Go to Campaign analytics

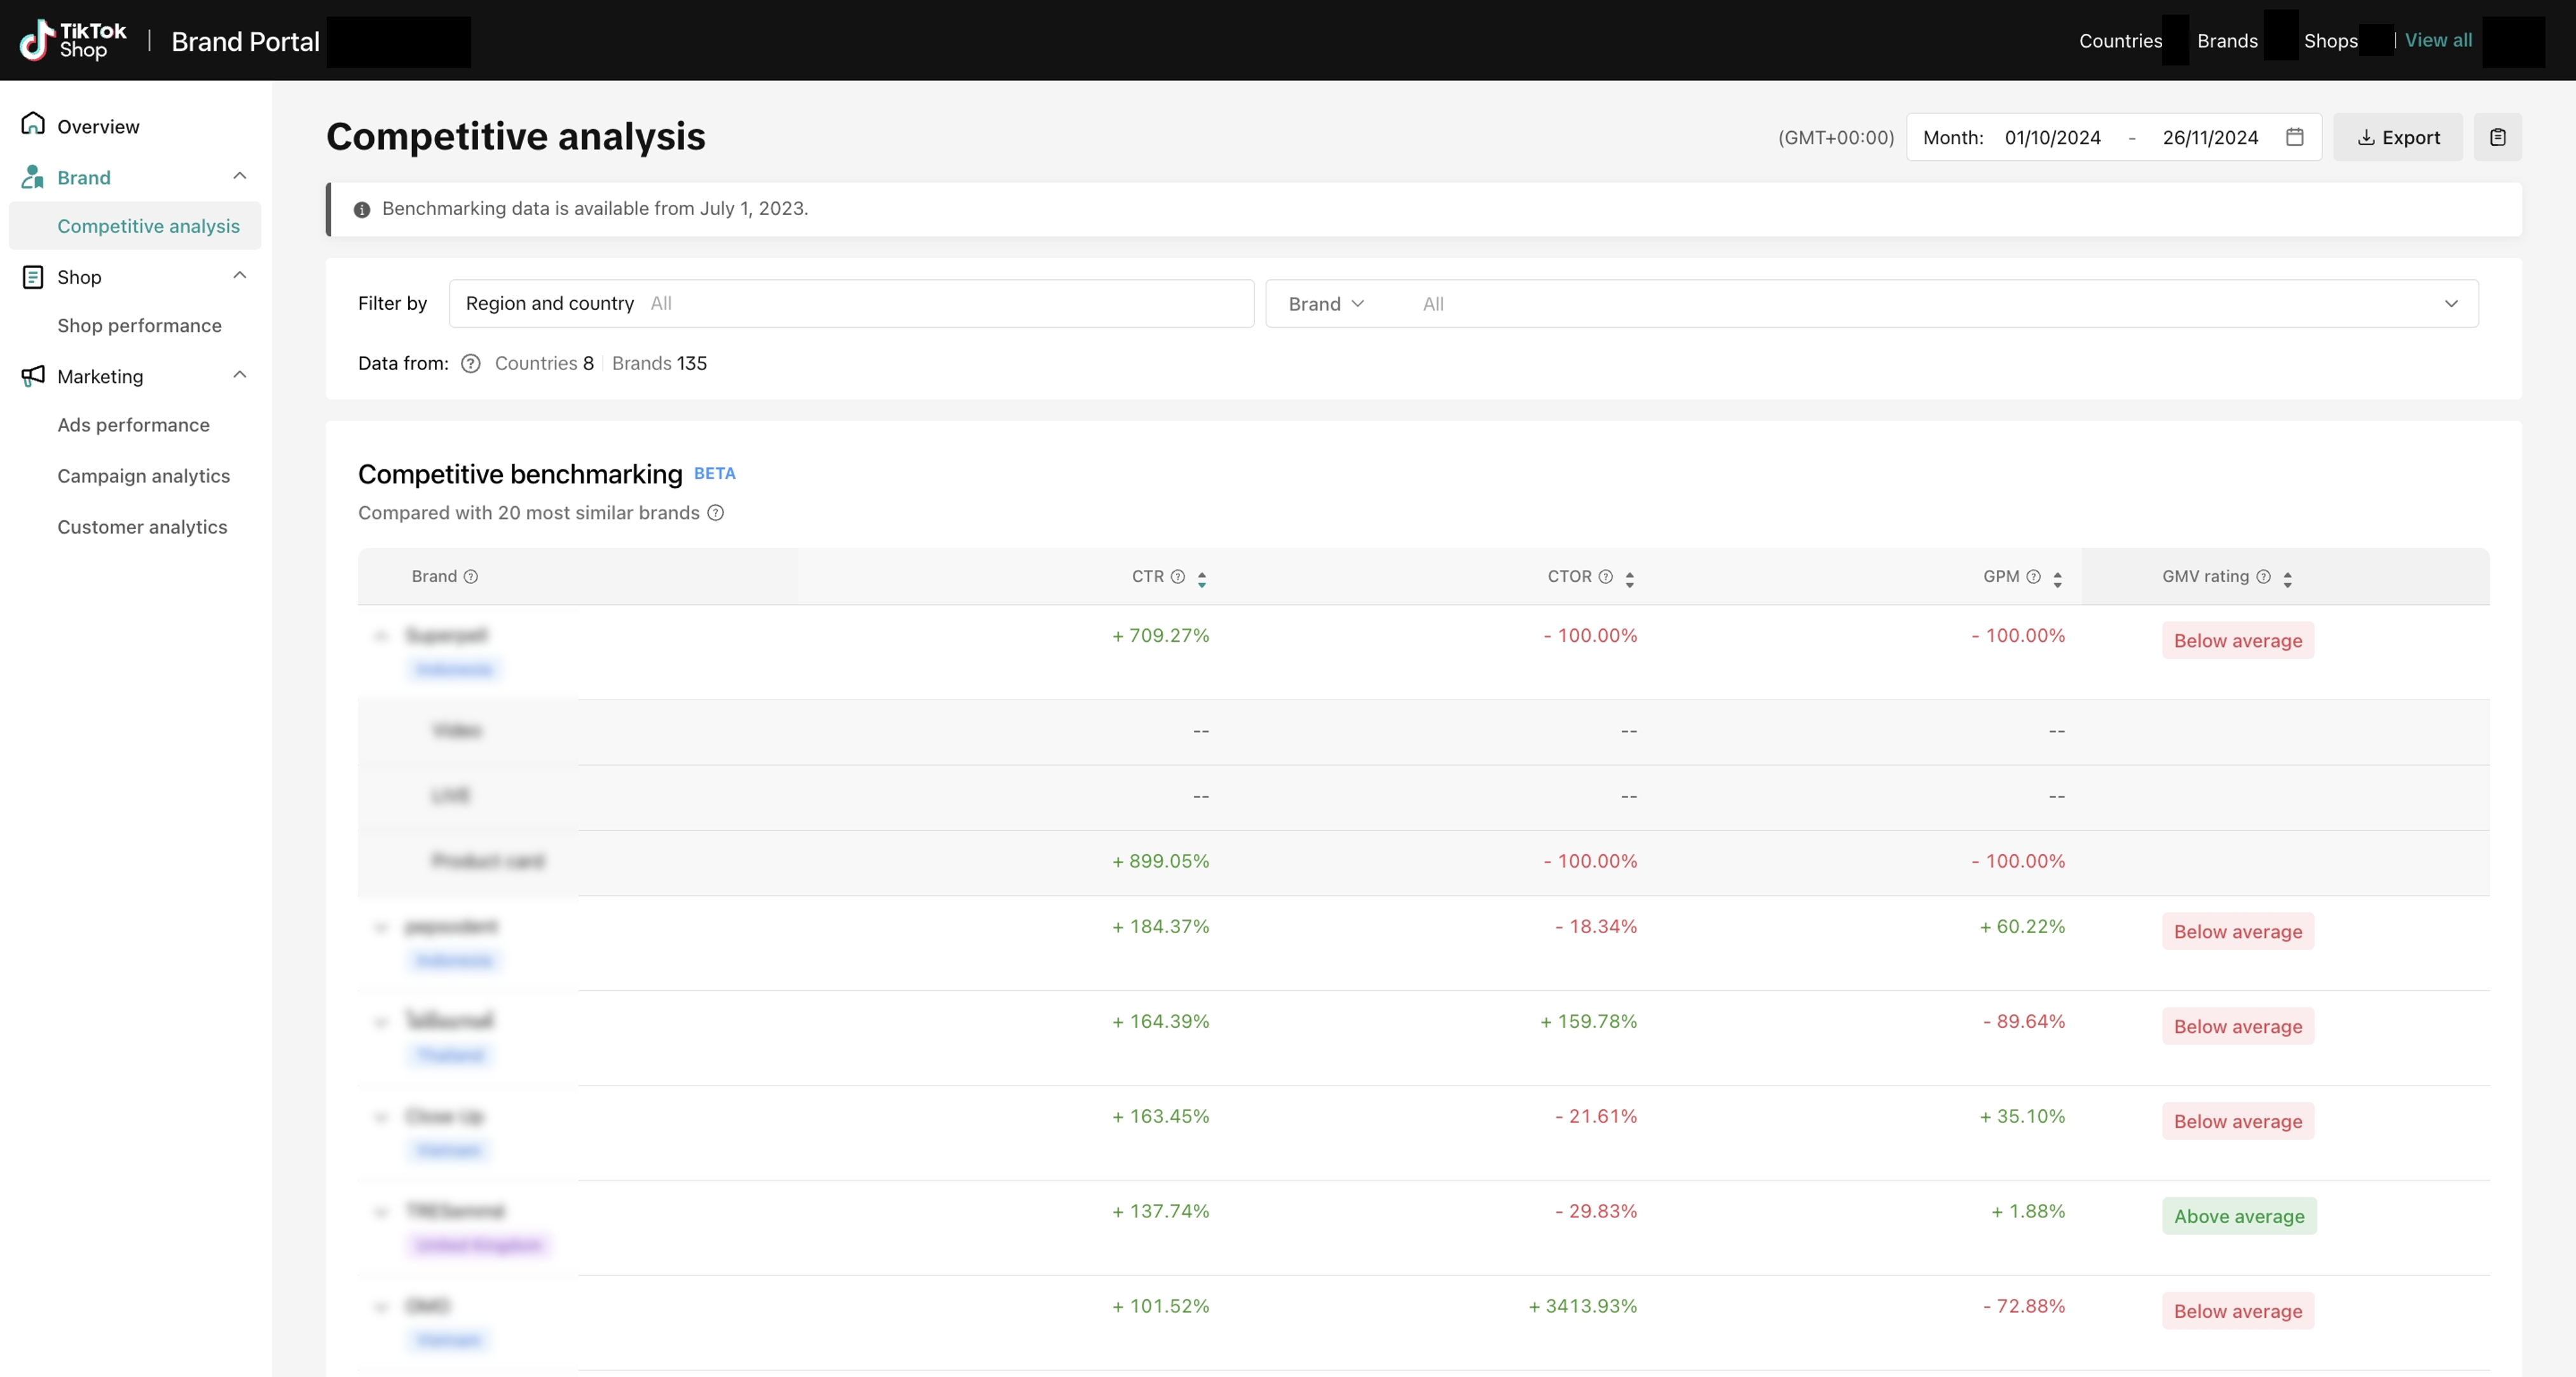pos(143,475)
